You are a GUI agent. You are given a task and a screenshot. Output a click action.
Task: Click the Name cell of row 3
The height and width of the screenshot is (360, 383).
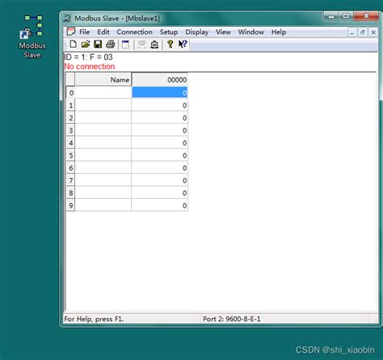tap(103, 130)
